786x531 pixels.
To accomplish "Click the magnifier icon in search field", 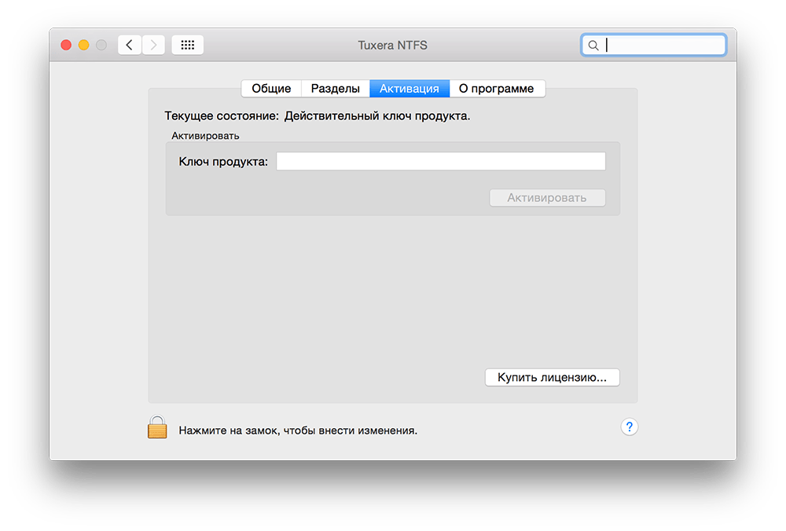I will pos(593,46).
